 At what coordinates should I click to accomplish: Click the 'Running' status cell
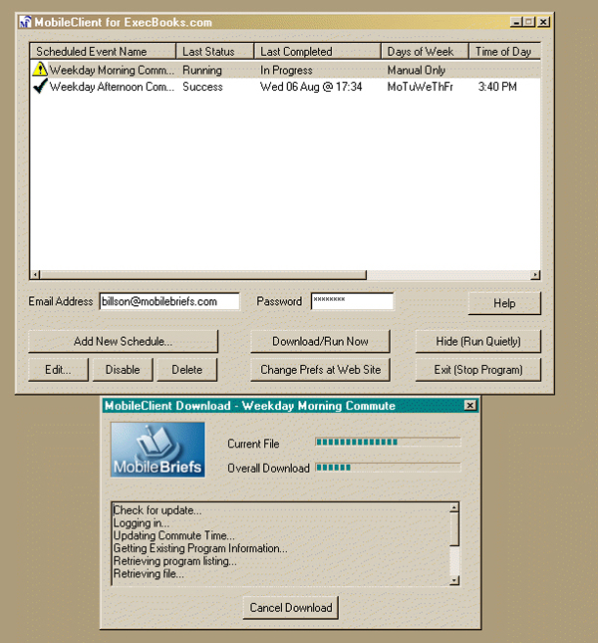coord(202,70)
